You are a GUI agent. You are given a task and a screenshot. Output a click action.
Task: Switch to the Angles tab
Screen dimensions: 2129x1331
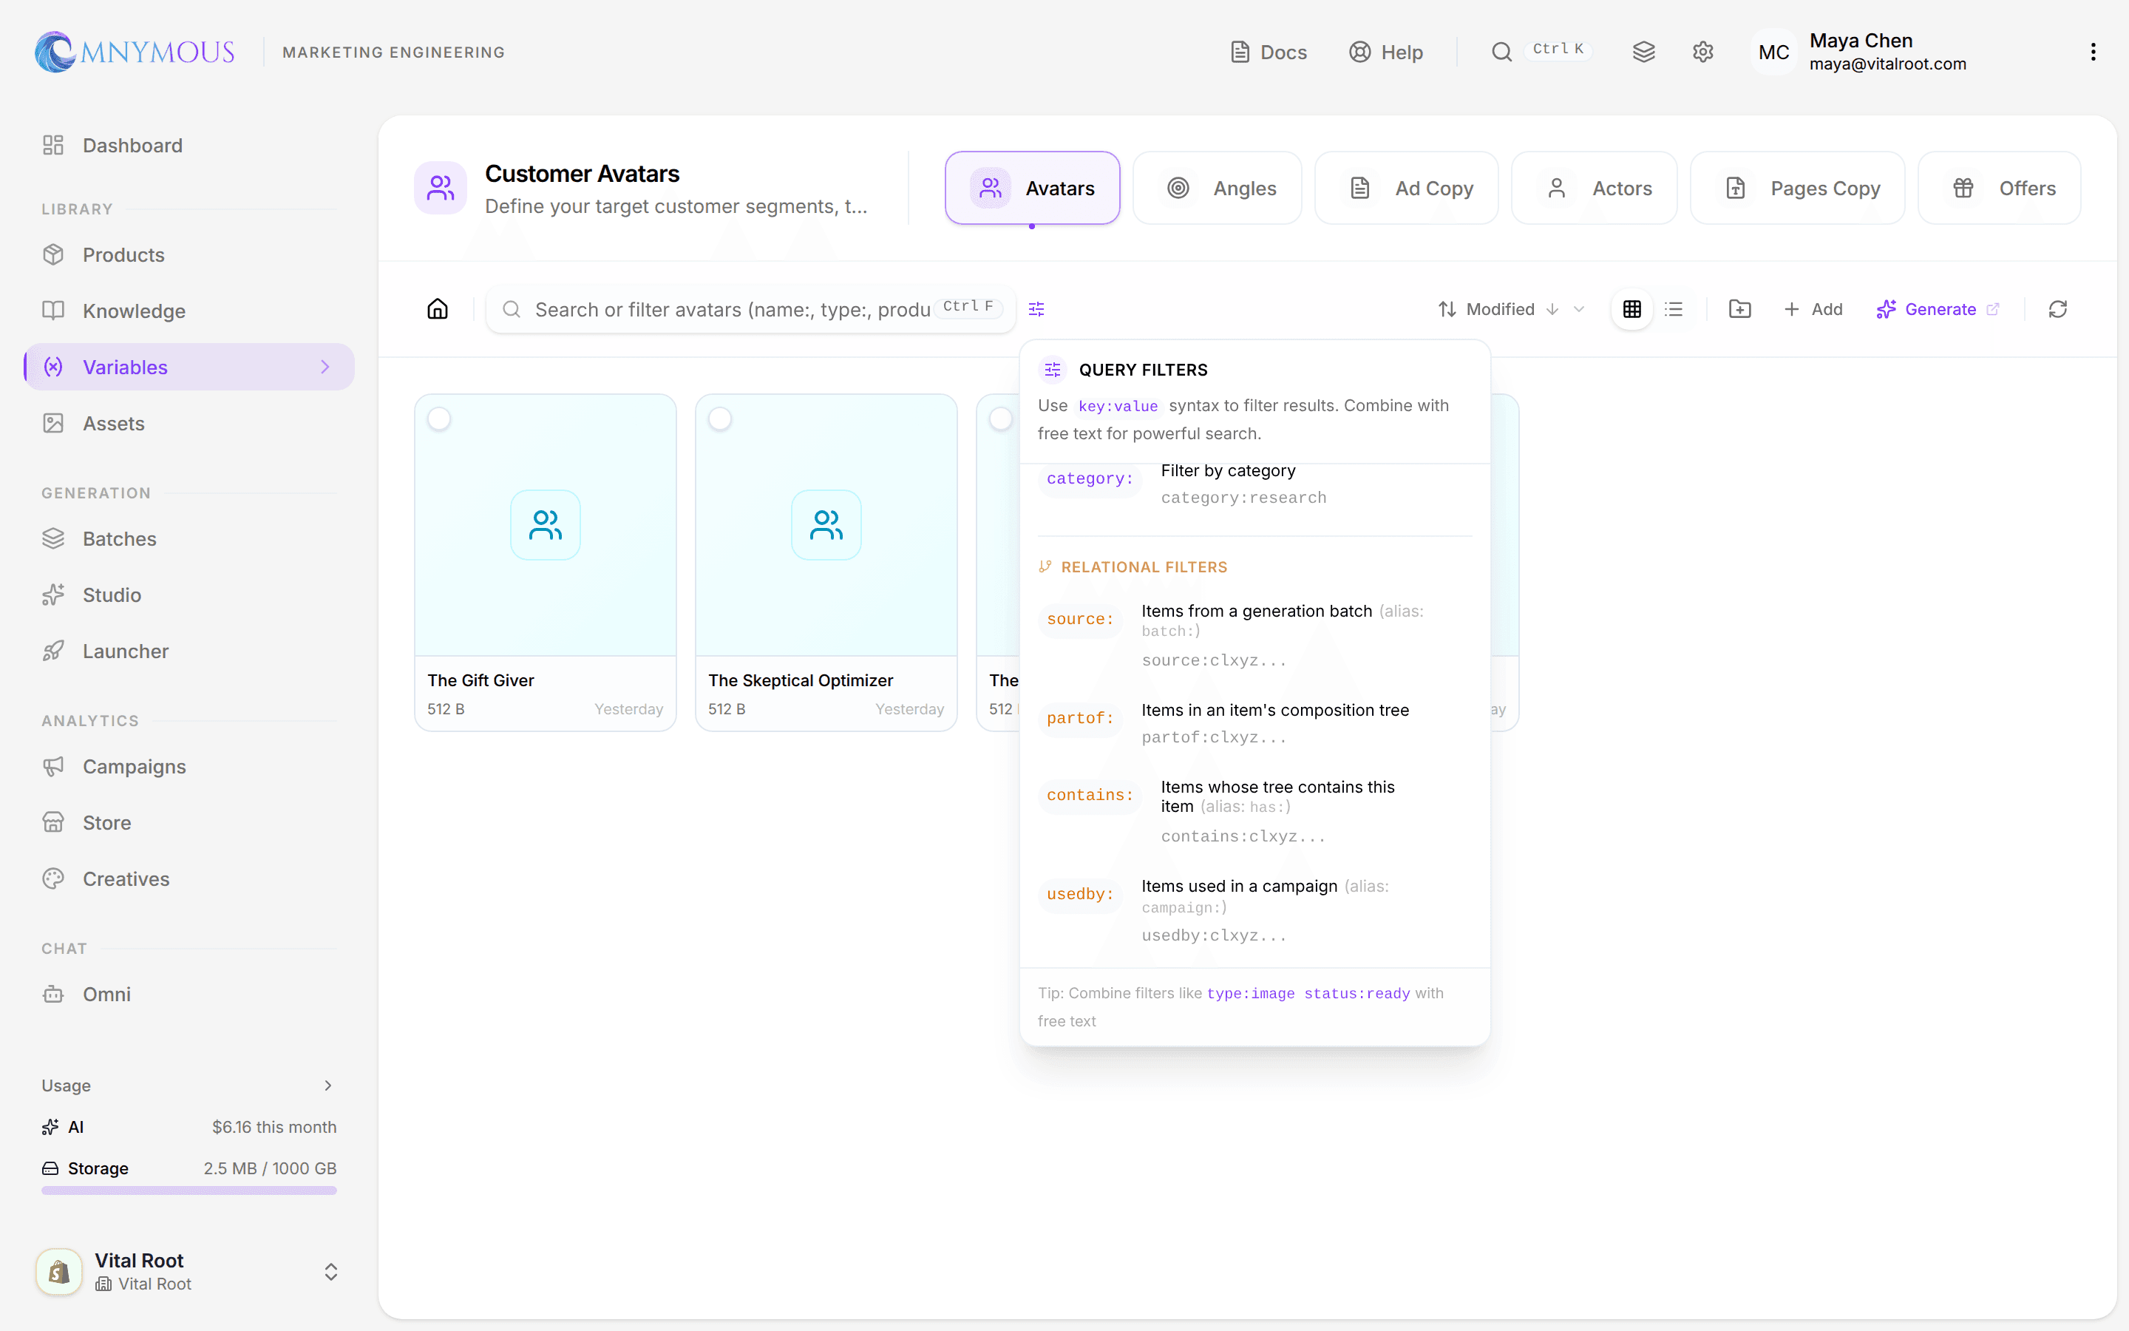(1217, 188)
